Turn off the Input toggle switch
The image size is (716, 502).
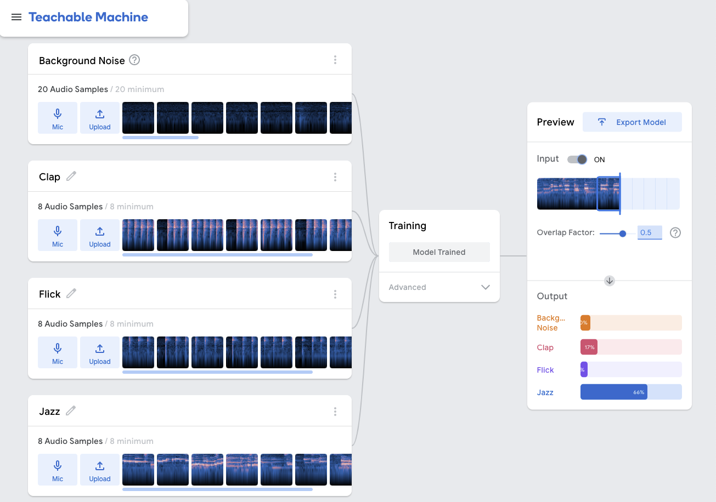pos(577,159)
